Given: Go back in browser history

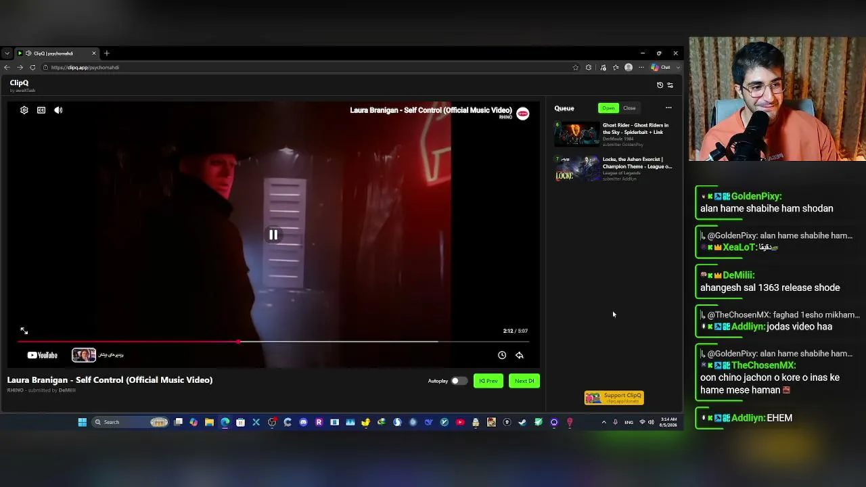Looking at the screenshot, I should tap(7, 68).
